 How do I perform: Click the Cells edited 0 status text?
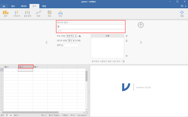coord(82,115)
